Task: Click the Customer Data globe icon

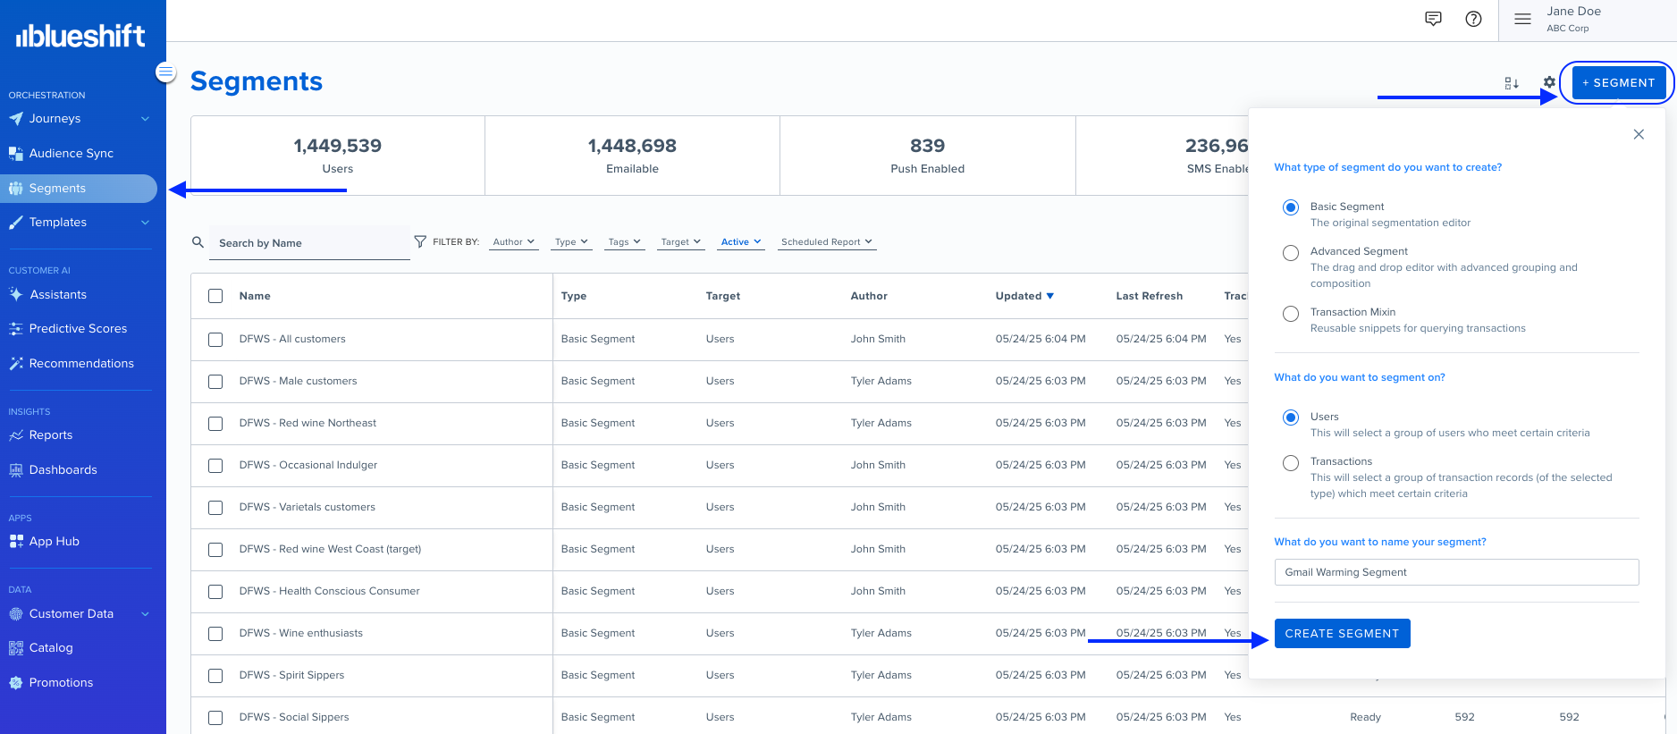Action: tap(15, 614)
